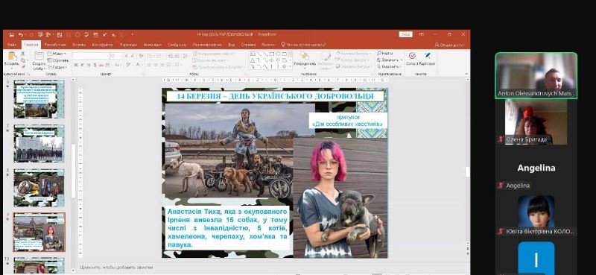The height and width of the screenshot is (275, 596).
Task: Open the Layout (Макет) dropdown
Action: [57, 54]
